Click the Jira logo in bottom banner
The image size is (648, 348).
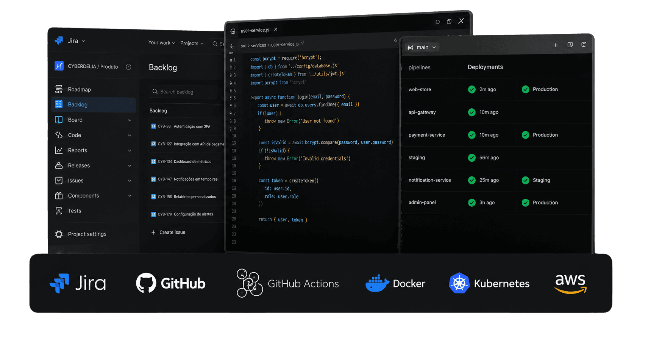[x=78, y=283]
